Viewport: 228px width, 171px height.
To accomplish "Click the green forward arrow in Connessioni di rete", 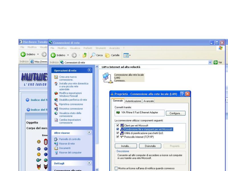I will [74, 55].
